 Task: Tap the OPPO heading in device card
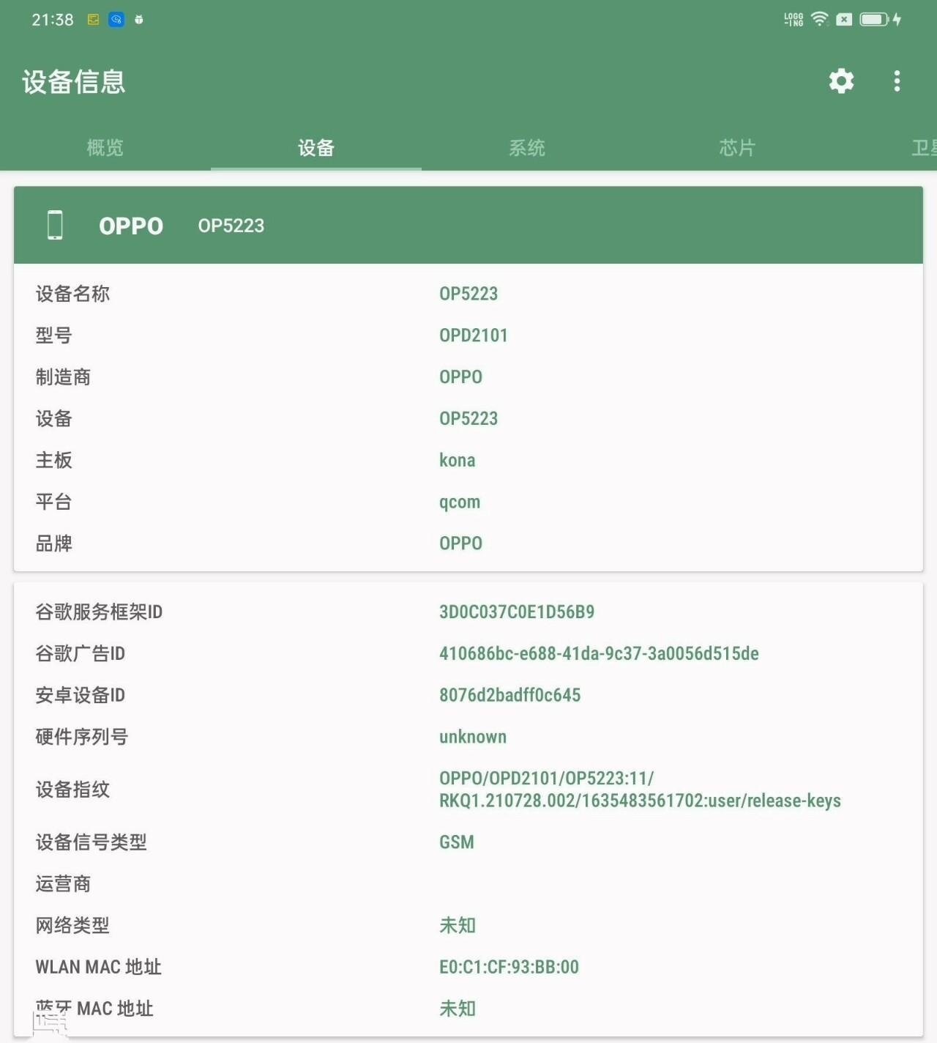pyautogui.click(x=131, y=226)
